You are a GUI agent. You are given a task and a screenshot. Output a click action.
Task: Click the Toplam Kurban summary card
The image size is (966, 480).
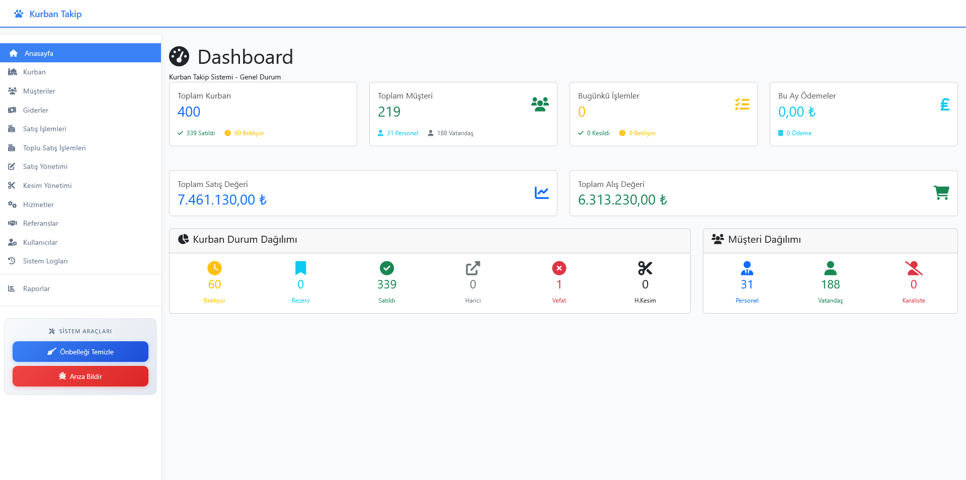263,114
